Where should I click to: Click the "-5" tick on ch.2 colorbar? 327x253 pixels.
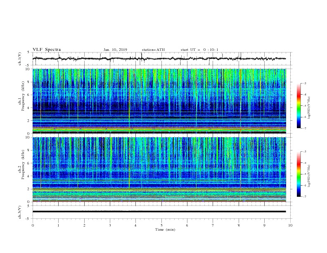click(305, 174)
